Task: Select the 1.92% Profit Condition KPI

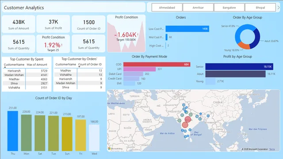Action: pos(53,44)
